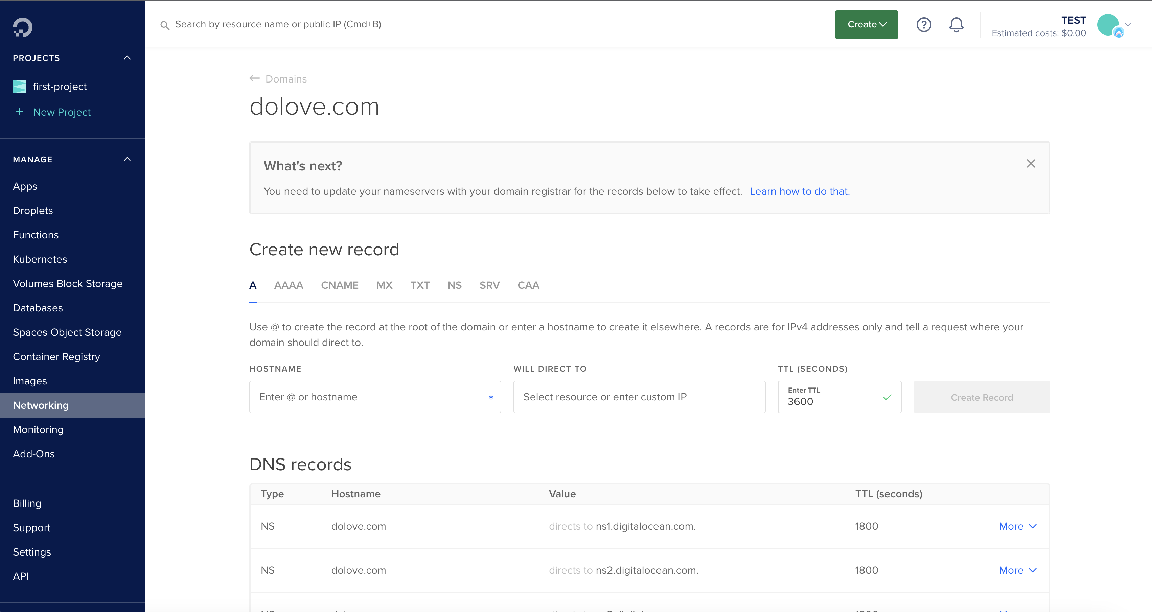Viewport: 1152px width, 612px height.
Task: Open Billing in the sidebar
Action: click(x=27, y=503)
